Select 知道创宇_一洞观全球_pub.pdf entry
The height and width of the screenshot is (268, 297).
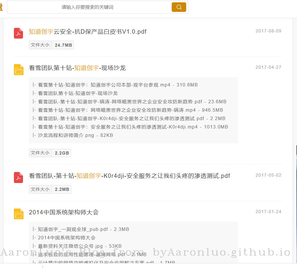pyautogui.click(x=83, y=229)
